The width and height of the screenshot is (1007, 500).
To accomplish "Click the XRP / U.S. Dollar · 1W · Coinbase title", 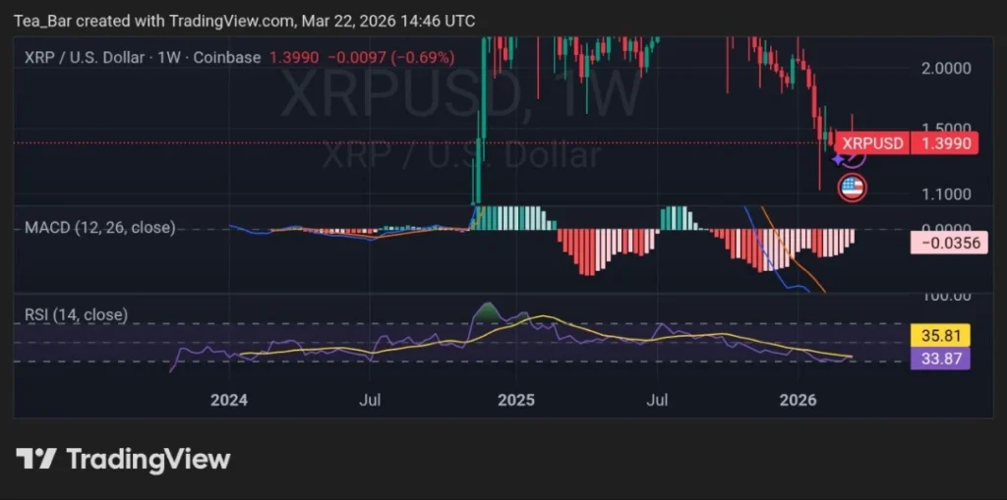I will [x=143, y=57].
